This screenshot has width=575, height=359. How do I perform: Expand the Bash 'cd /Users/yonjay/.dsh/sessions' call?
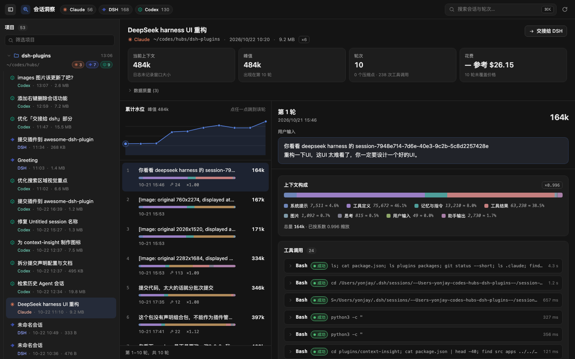pyautogui.click(x=423, y=283)
